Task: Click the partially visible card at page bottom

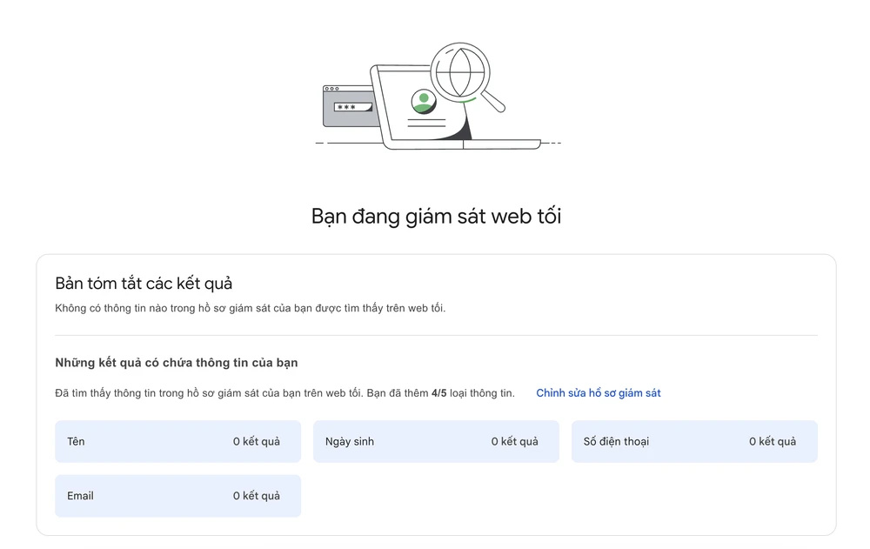Action: click(435, 546)
